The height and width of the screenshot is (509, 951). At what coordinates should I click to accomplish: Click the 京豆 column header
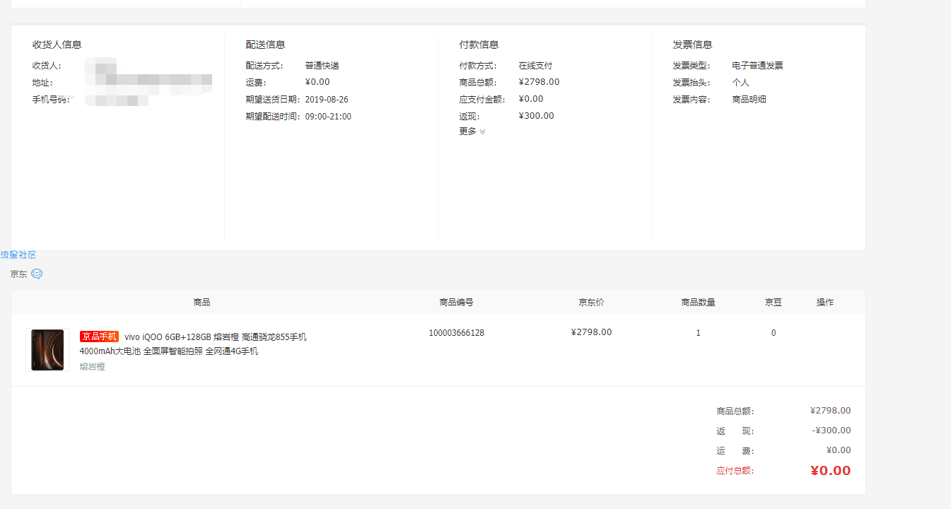773,303
